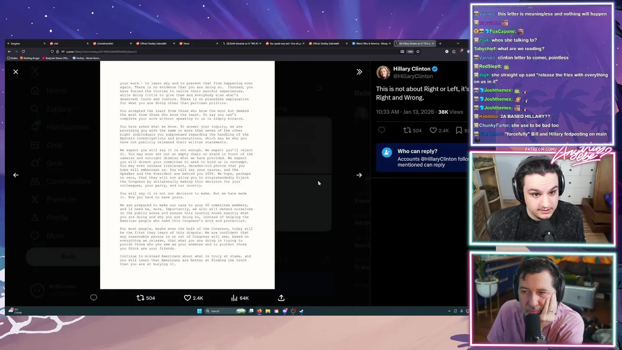Reply using sidebar comment icon
The width and height of the screenshot is (622, 350).
click(381, 130)
